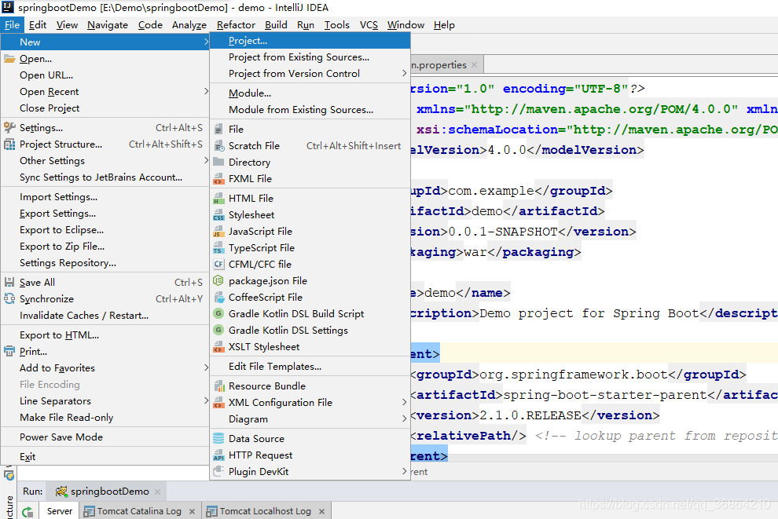Click the Settings wrench icon
778x519 pixels.
point(9,127)
